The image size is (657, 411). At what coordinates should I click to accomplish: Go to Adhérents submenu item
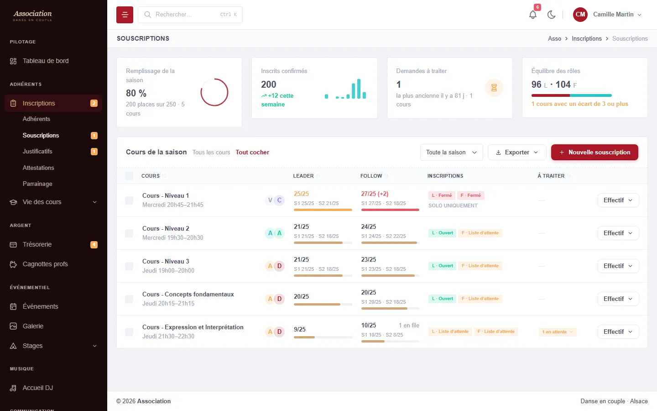point(36,119)
